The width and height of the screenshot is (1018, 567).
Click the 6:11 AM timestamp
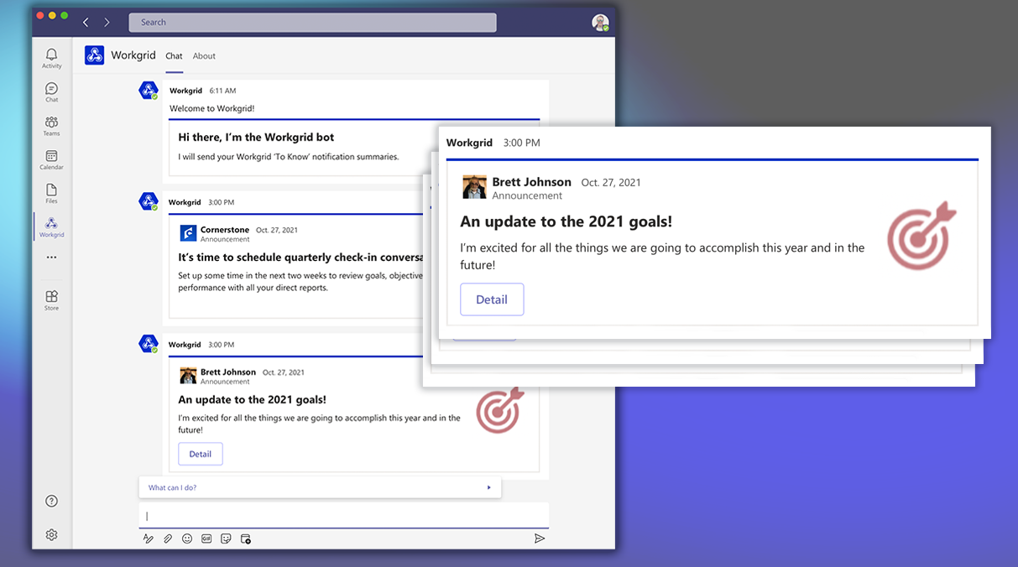222,91
